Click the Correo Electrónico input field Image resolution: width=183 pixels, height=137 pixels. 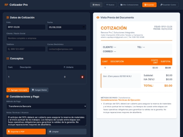[67, 49]
